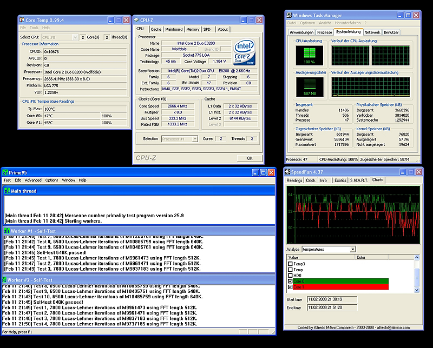The height and width of the screenshot is (348, 433).
Task: Open the Netzwerk tab in Task-Manager
Action: [x=372, y=32]
